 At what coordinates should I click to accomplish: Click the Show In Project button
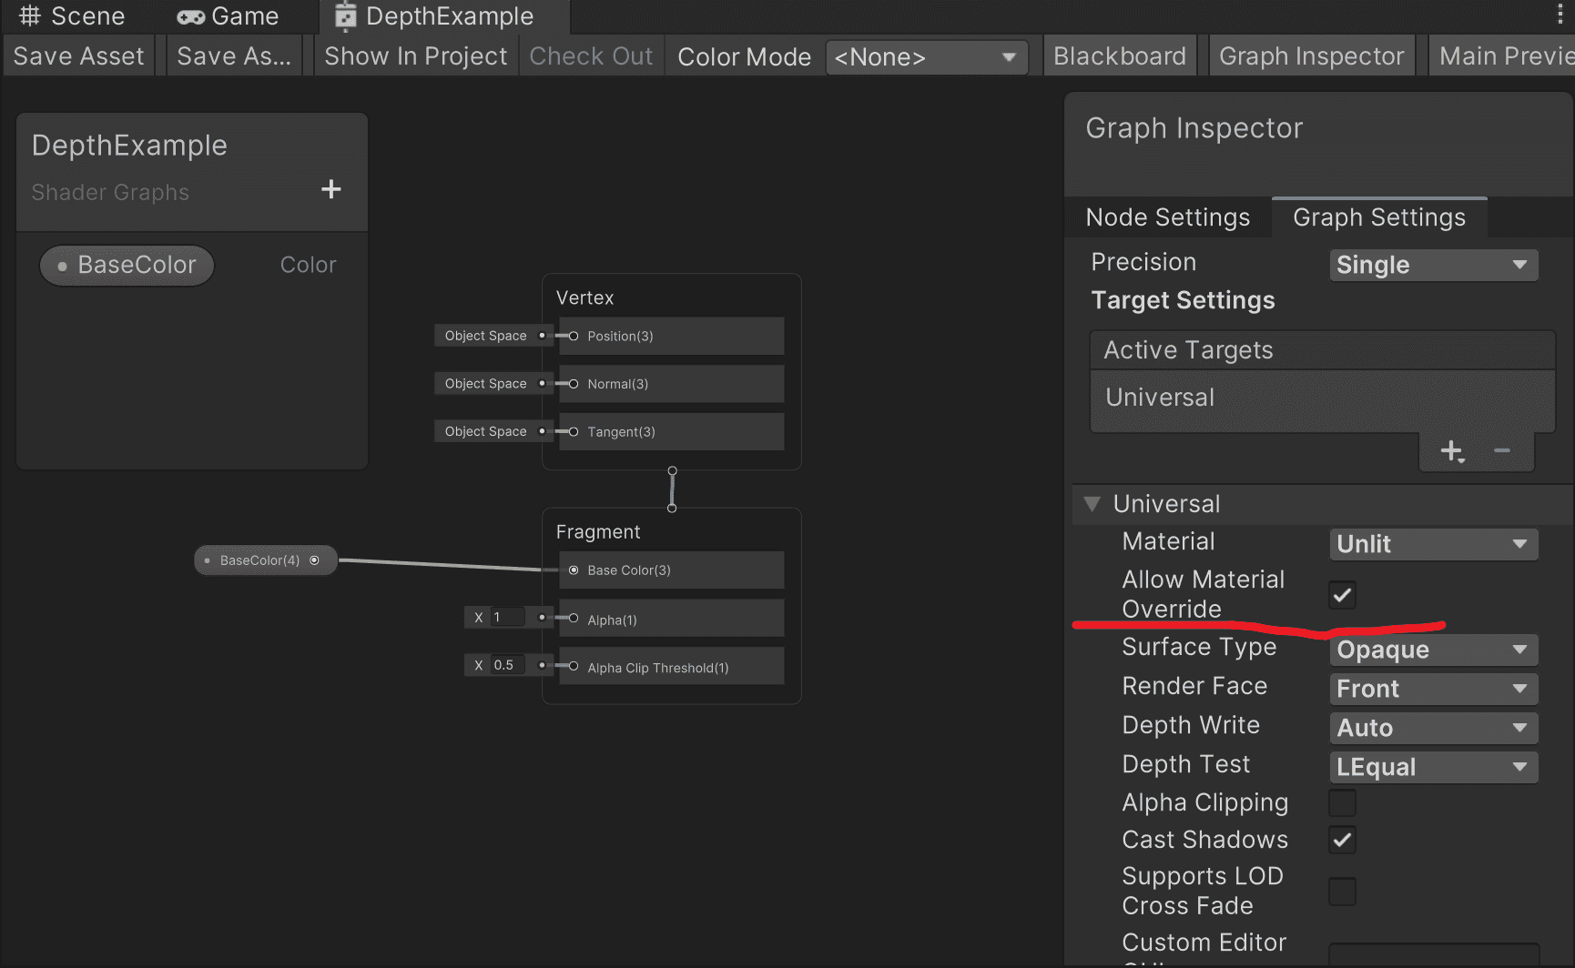coord(415,56)
